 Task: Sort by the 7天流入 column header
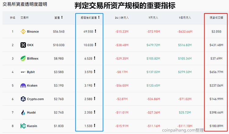[x=153, y=18]
